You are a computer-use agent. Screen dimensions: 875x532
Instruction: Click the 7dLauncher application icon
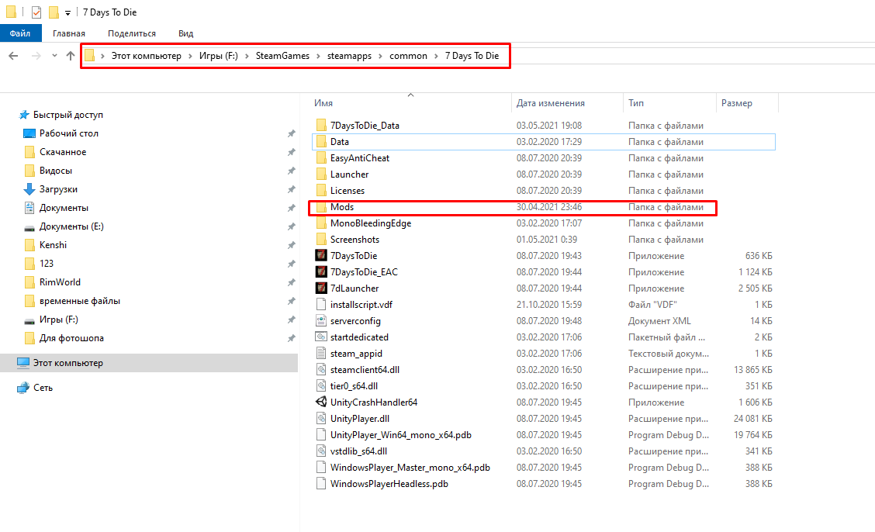tap(322, 288)
